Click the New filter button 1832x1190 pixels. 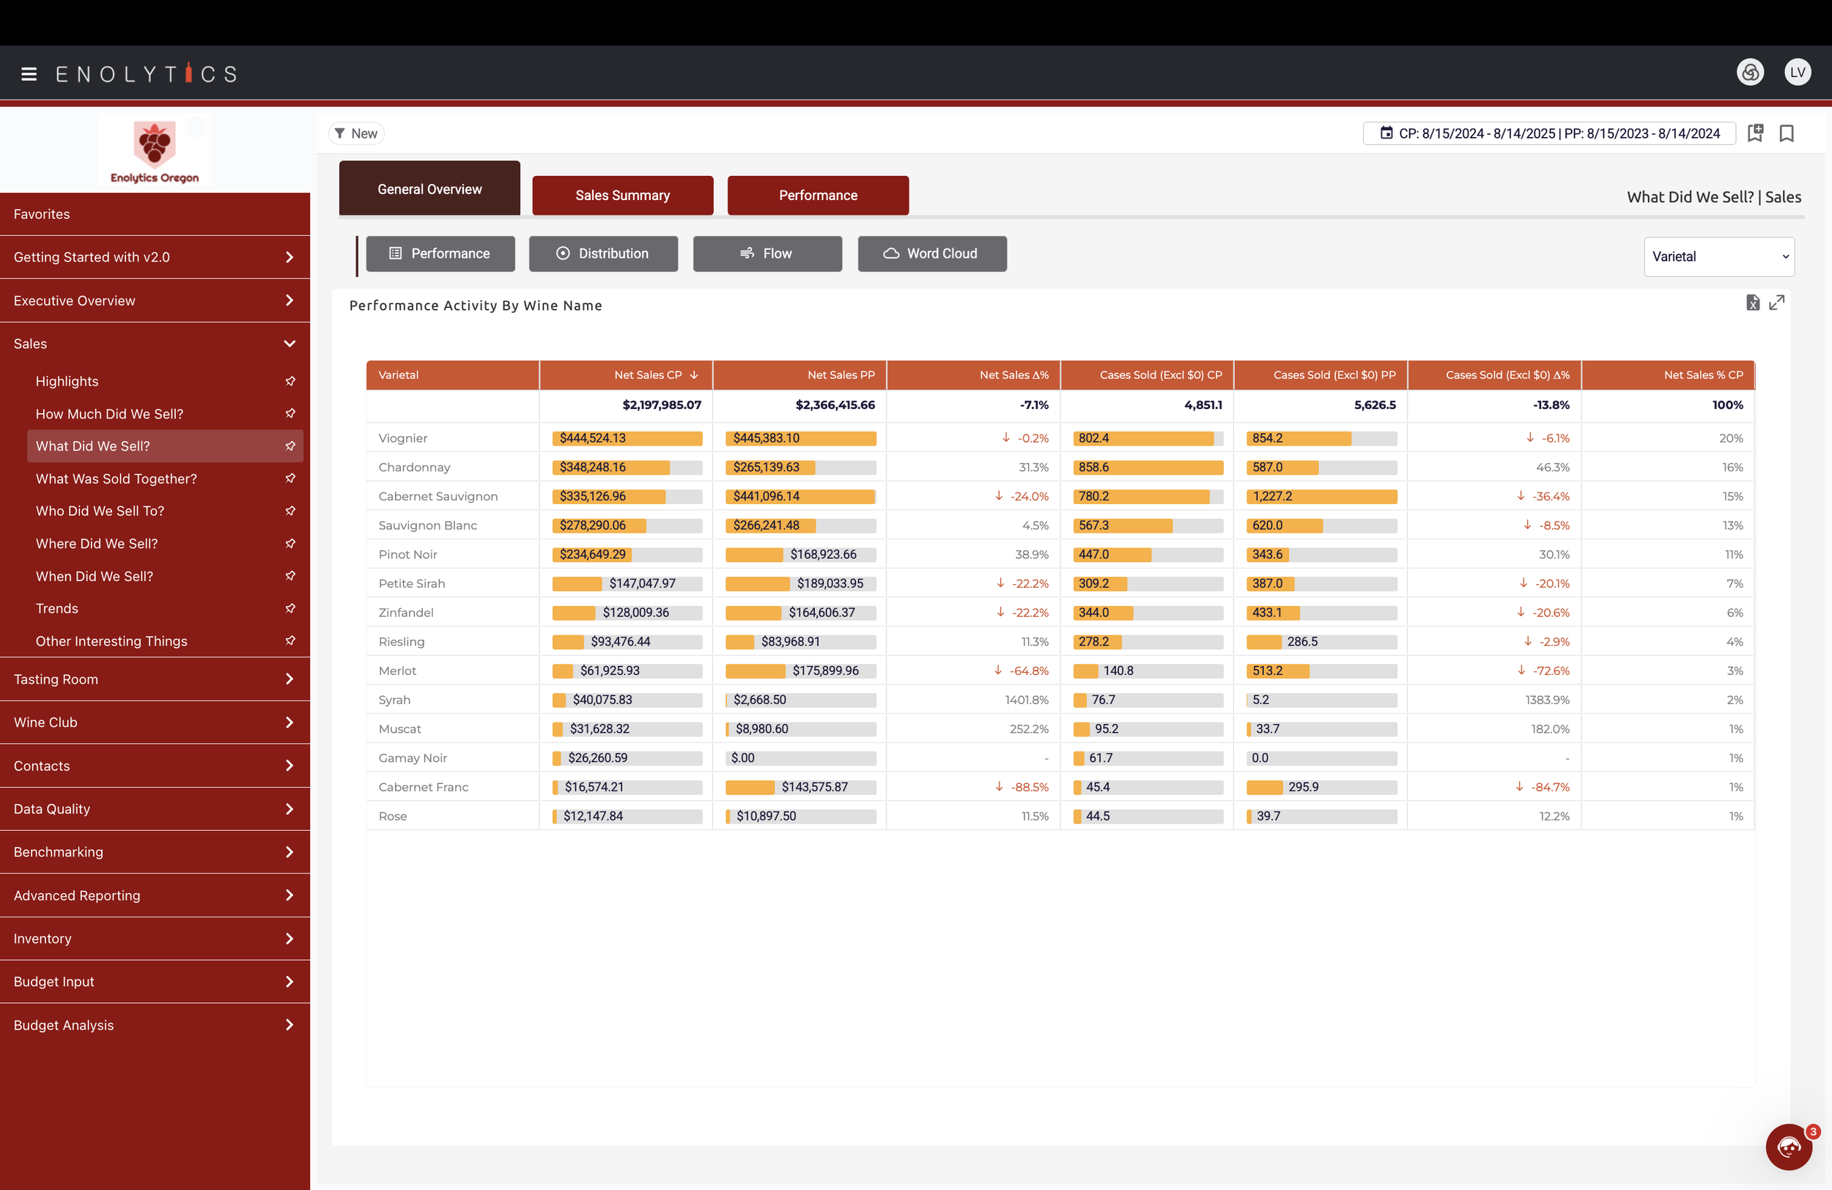[355, 133]
